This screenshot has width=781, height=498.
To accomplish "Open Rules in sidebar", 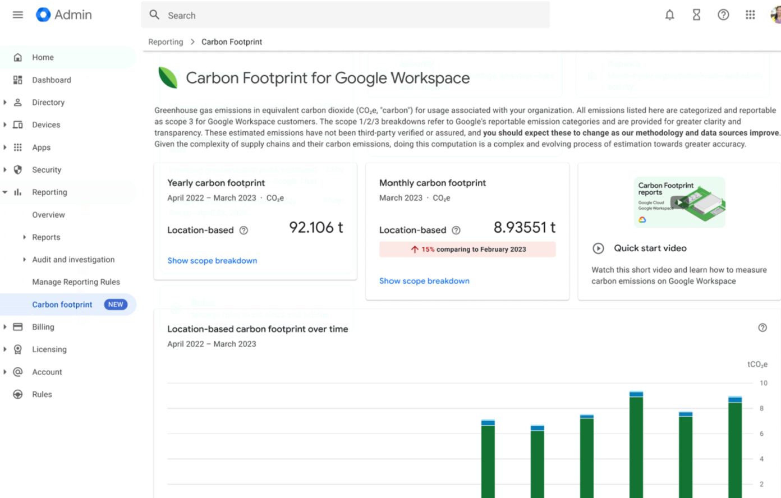I will point(68,394).
